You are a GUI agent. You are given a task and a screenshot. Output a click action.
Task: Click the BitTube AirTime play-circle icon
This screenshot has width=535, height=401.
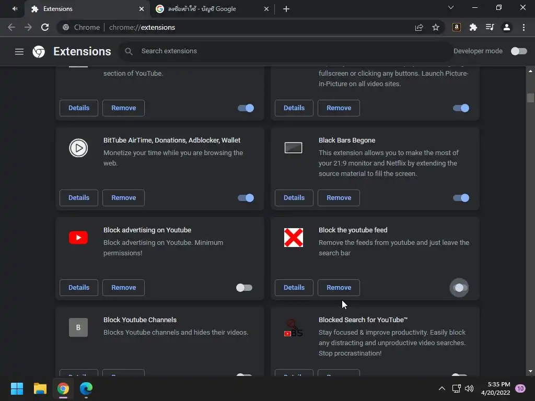pyautogui.click(x=78, y=148)
